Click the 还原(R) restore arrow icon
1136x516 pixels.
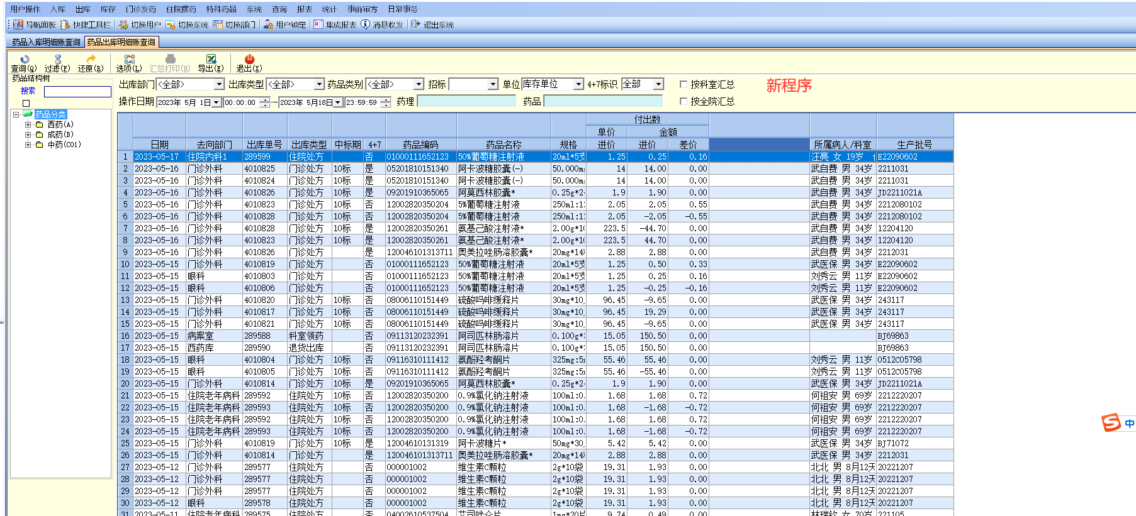pos(91,59)
